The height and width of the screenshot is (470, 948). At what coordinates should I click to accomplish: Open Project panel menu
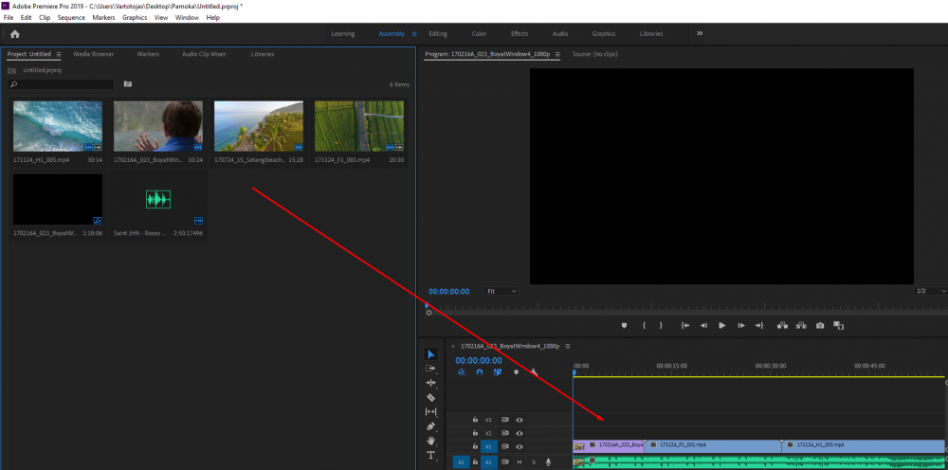59,54
